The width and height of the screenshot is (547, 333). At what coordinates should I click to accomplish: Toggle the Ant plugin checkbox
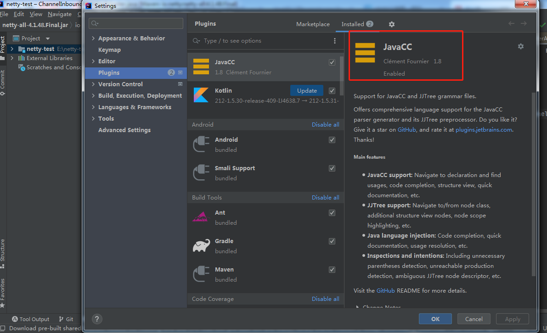point(332,213)
